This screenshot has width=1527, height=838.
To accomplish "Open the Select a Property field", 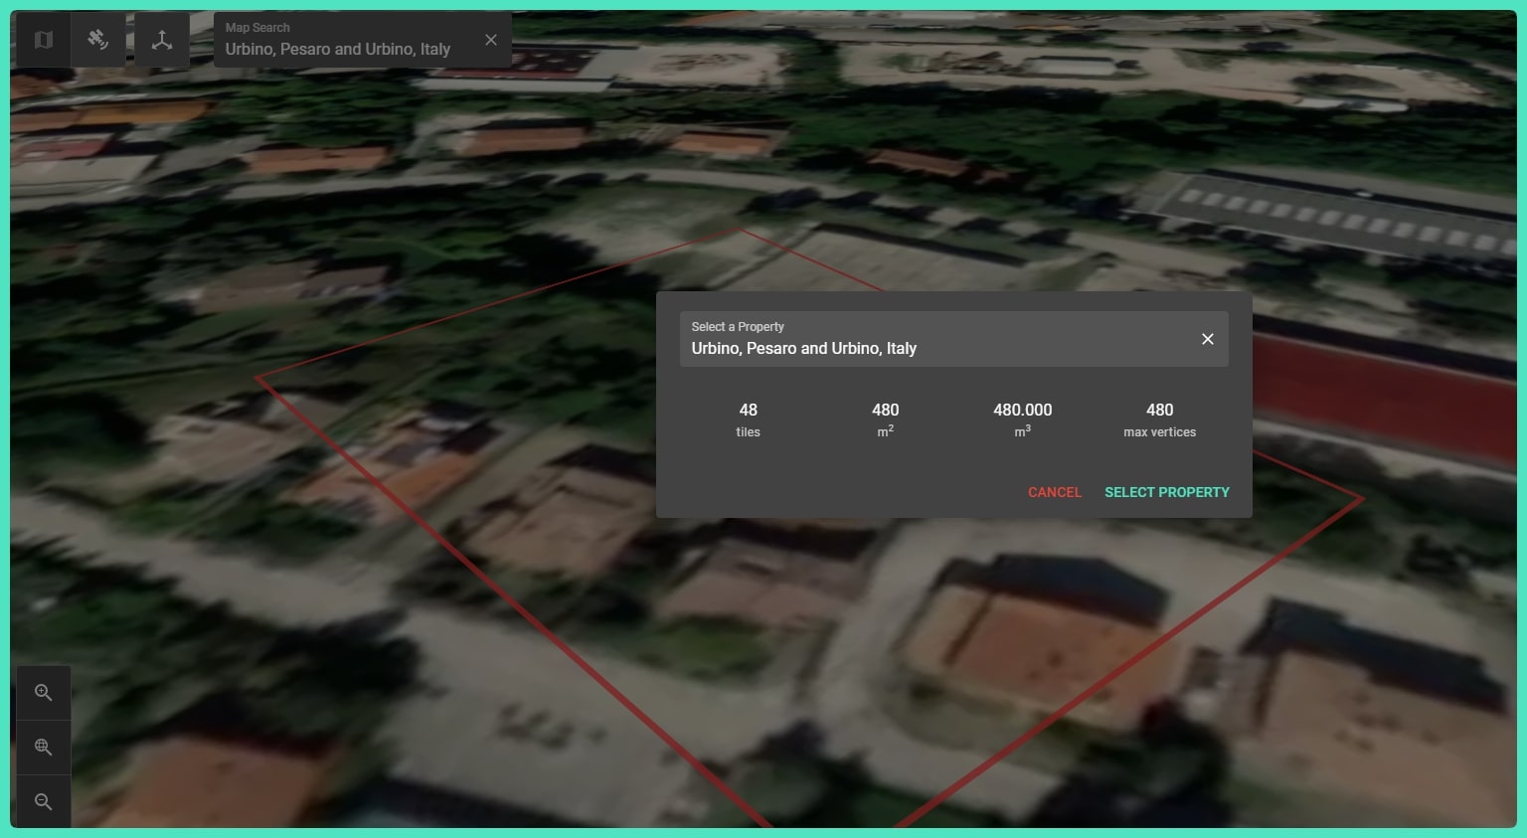I will pos(934,340).
